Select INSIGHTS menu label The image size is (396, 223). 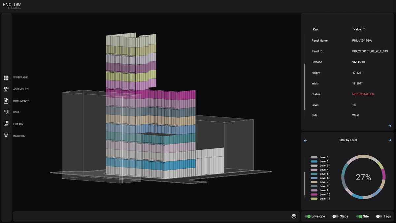pos(19,136)
